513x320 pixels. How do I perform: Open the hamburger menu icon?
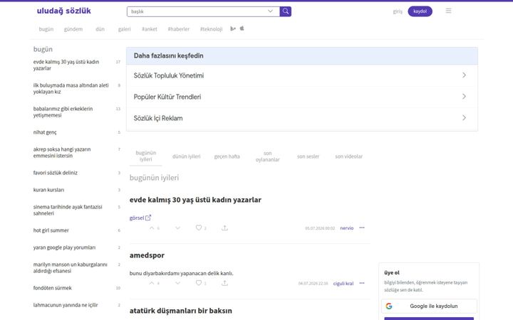click(448, 11)
